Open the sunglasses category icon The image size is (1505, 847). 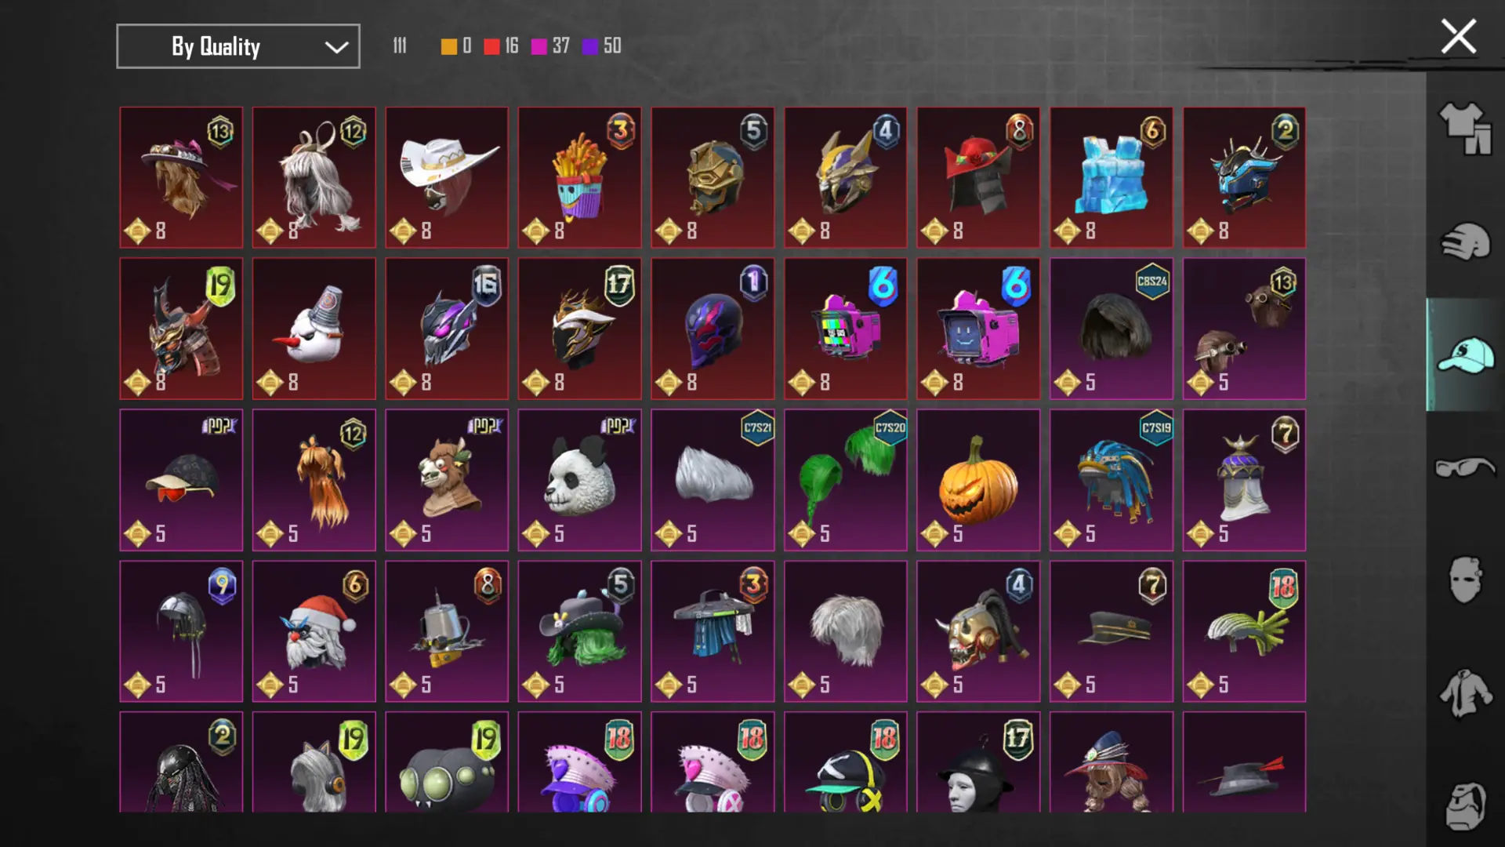tap(1464, 467)
